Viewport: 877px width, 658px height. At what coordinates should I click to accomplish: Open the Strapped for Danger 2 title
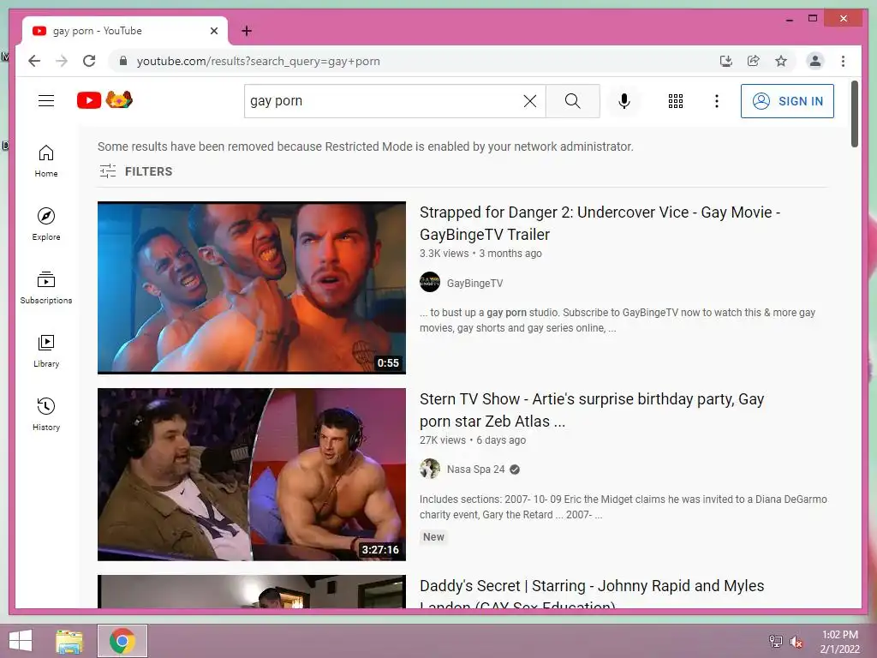click(600, 224)
